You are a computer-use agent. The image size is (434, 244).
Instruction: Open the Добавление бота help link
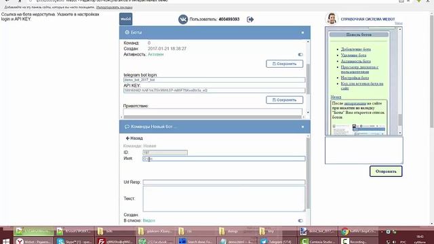355,49
